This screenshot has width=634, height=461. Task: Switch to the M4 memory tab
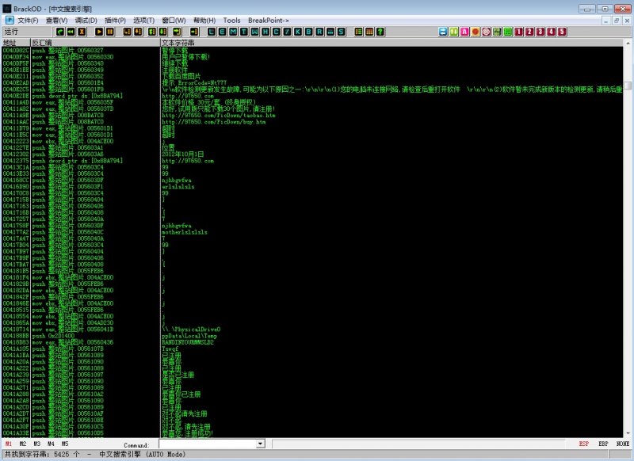click(51, 444)
